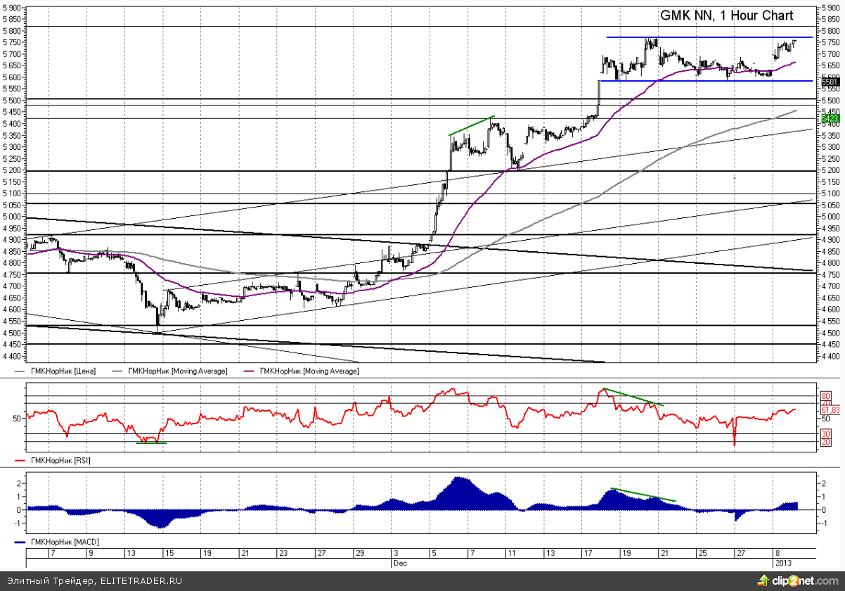Click the '2013' year marker on timeline
The height and width of the screenshot is (591, 845).
pos(782,563)
